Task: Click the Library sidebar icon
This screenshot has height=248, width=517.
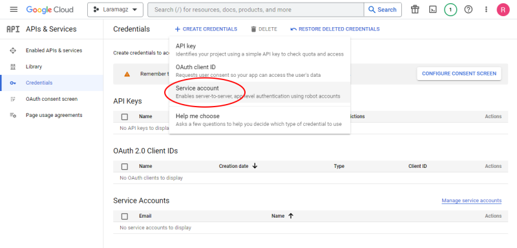Action: pos(13,67)
